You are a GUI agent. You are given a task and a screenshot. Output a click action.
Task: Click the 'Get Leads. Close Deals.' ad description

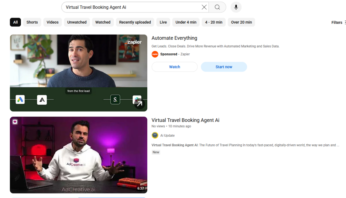tap(215, 46)
